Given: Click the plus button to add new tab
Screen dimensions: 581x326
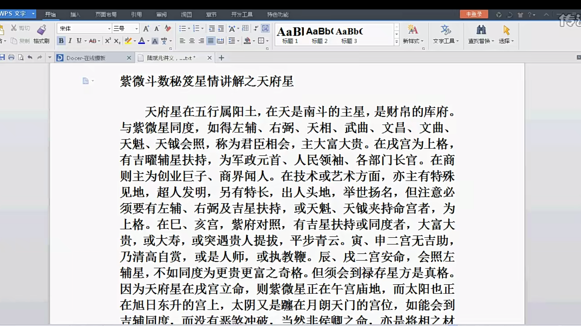Looking at the screenshot, I should point(221,58).
